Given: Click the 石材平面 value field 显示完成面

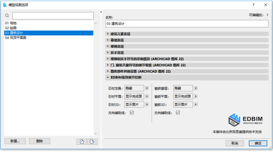Looking at the screenshot, I should pos(134,96).
